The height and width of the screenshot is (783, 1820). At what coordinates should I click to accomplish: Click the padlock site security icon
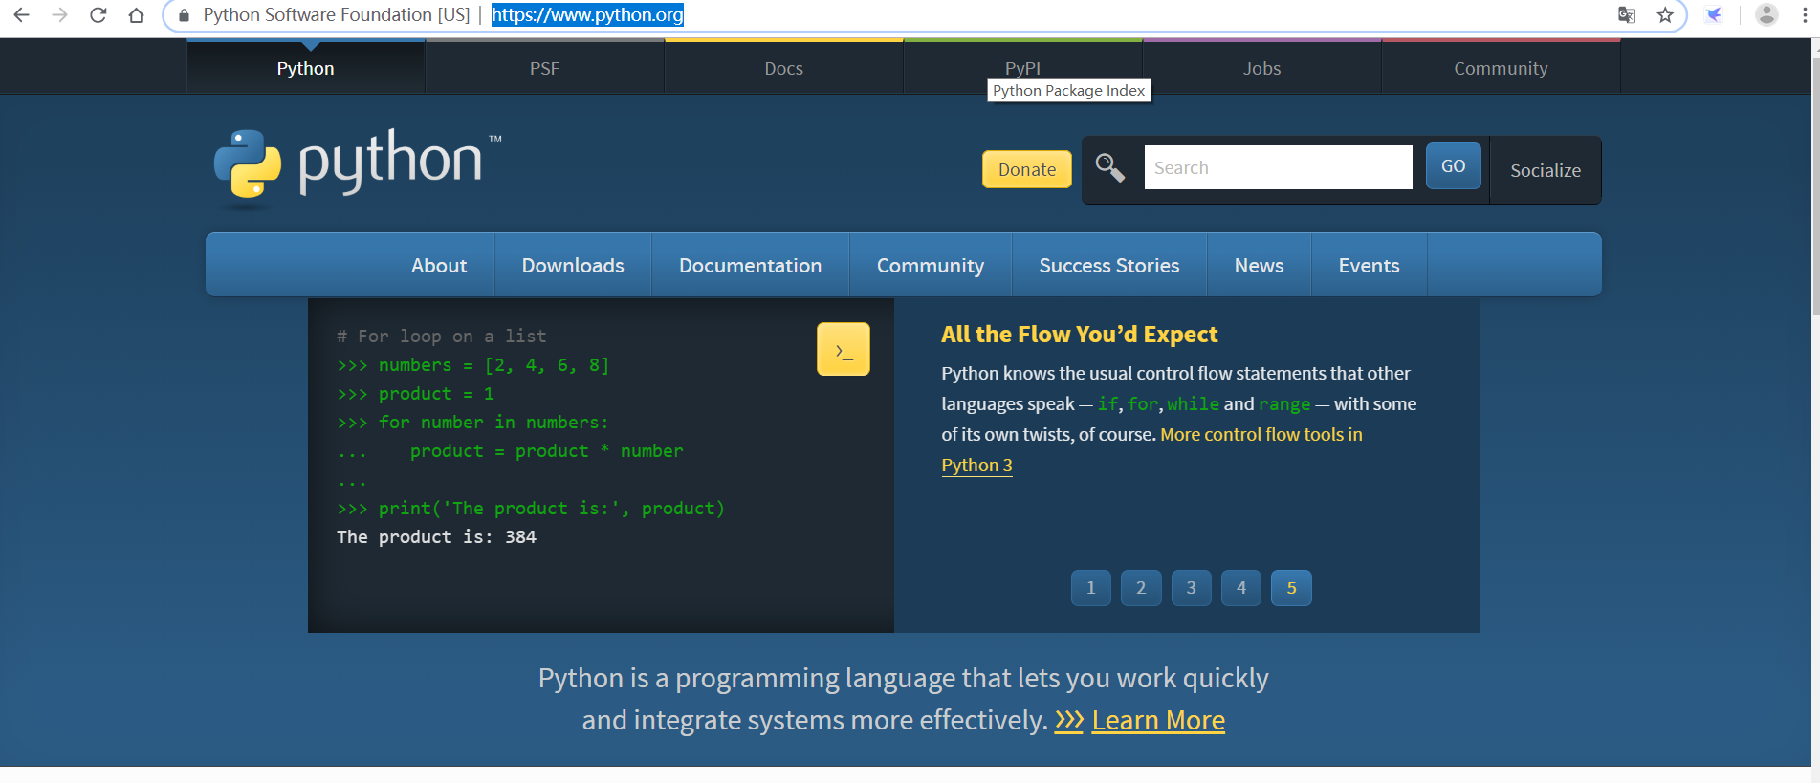[x=185, y=15]
